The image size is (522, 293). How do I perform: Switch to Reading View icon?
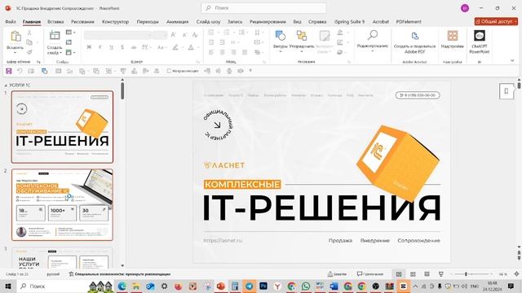pos(427,274)
